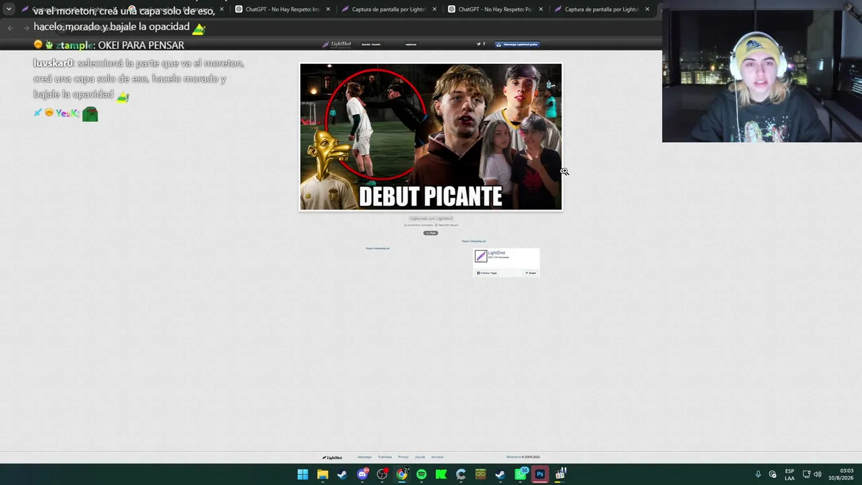Launch Spotify from the taskbar
Screen dimensions: 862x485
point(422,474)
